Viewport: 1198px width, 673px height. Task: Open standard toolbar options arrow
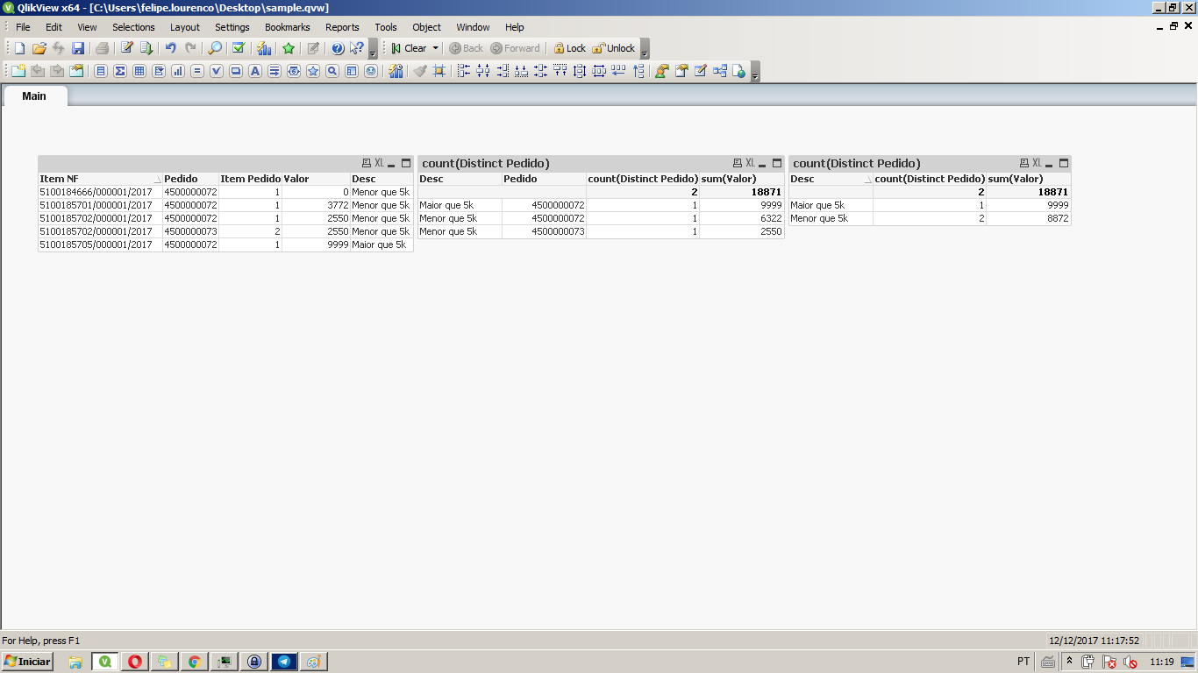373,49
